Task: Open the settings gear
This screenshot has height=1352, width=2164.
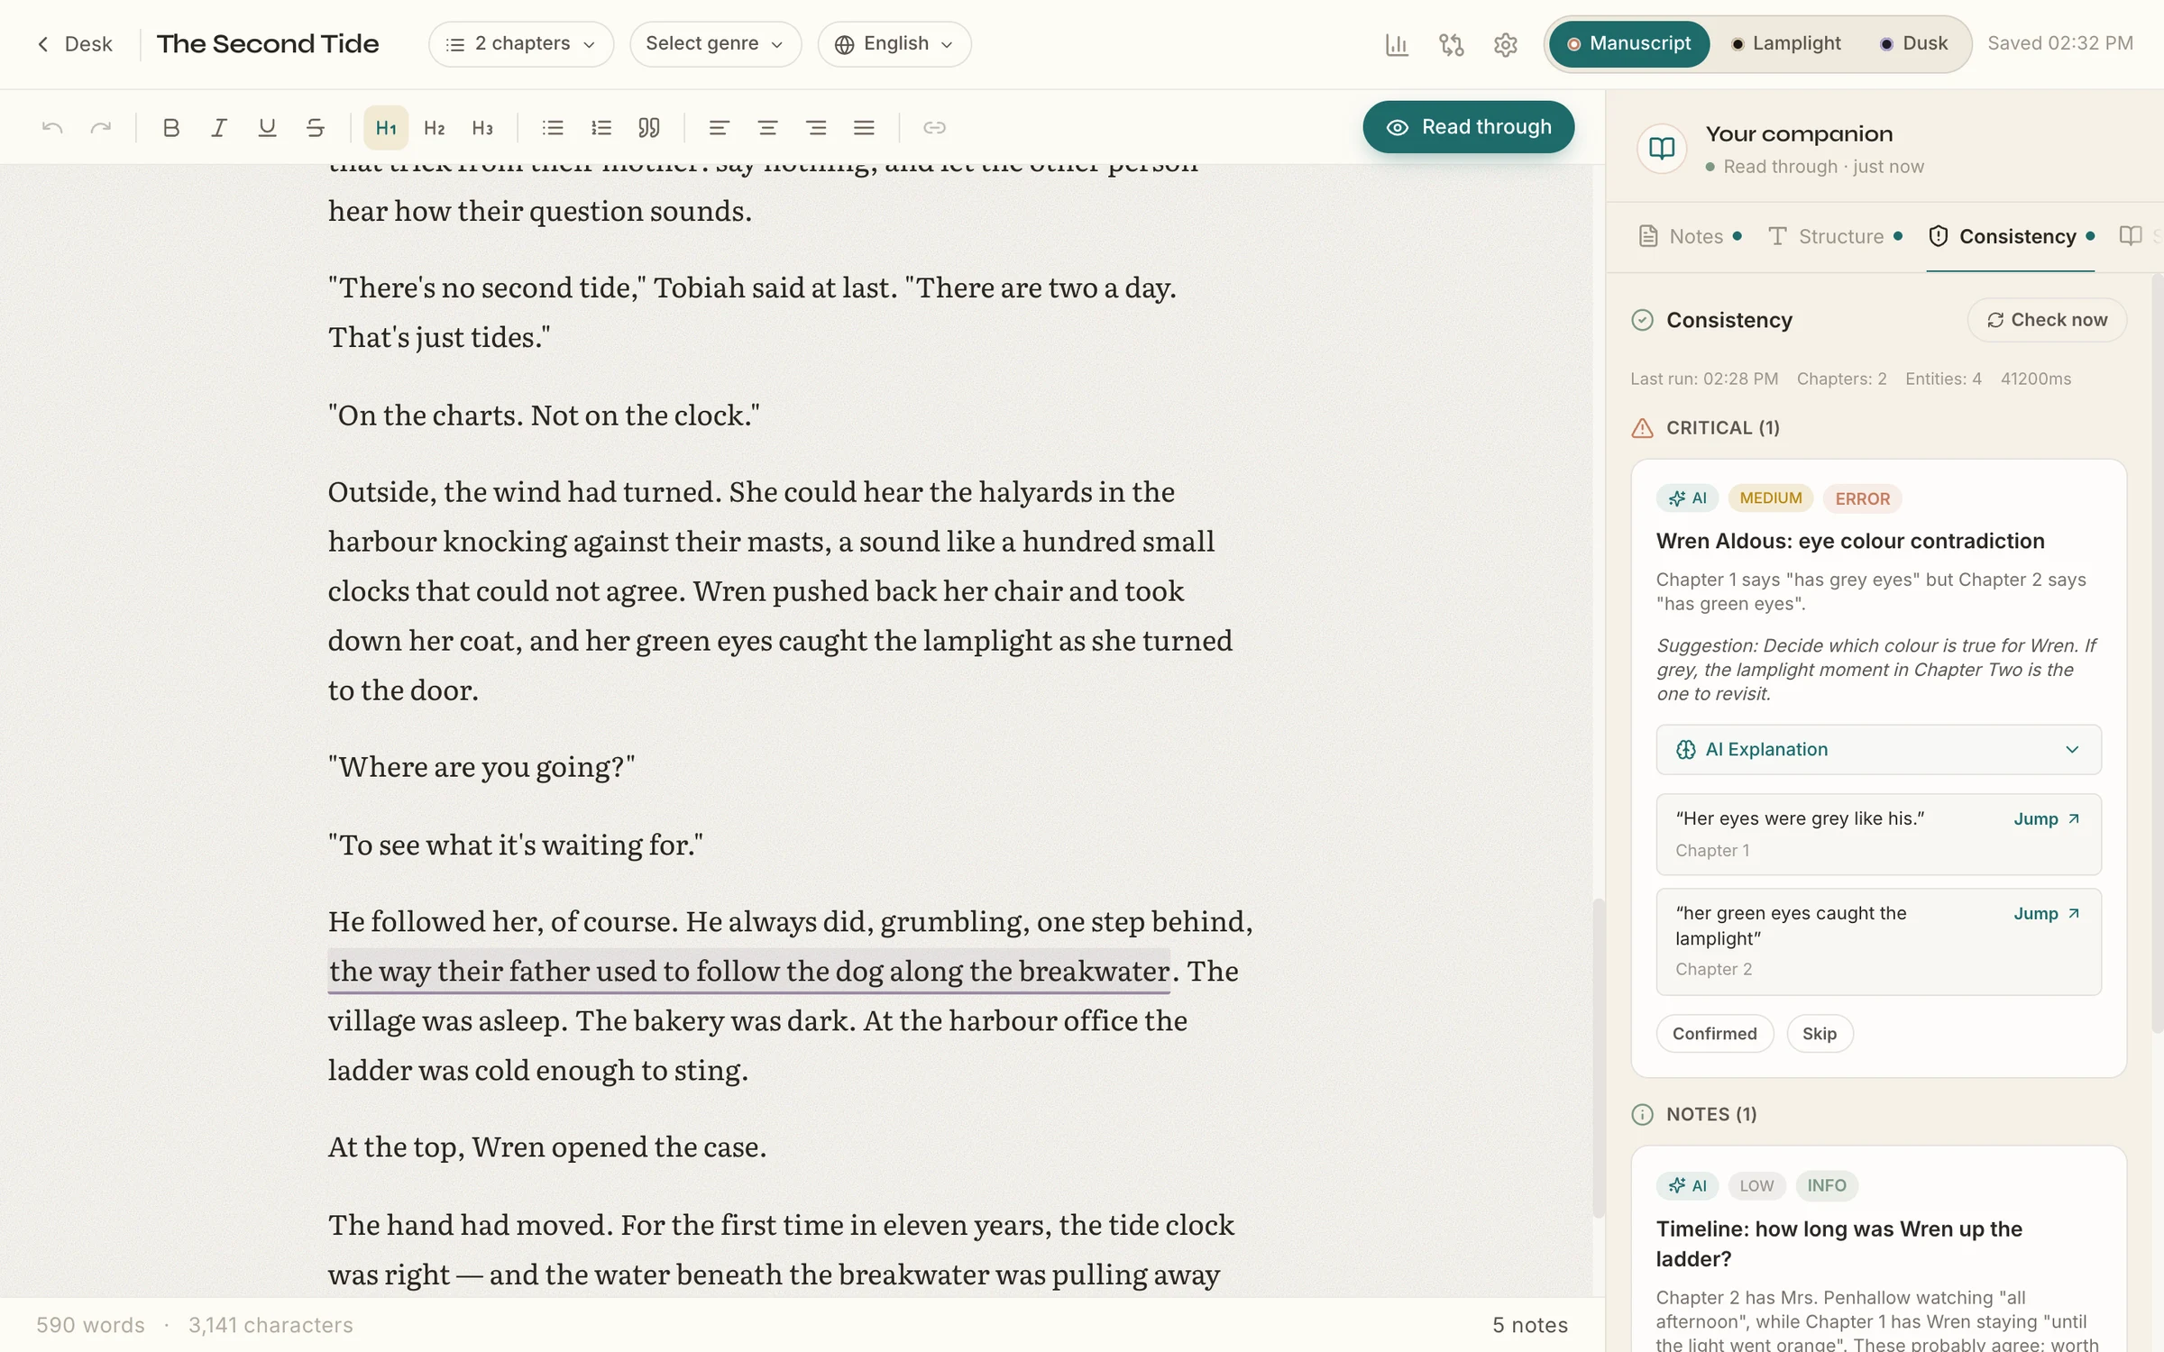Action: click(x=1505, y=44)
